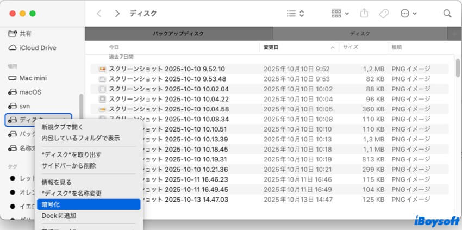Viewport: 462px width, 230px height.
Task: Click the 今日 column header
Action: click(114, 47)
